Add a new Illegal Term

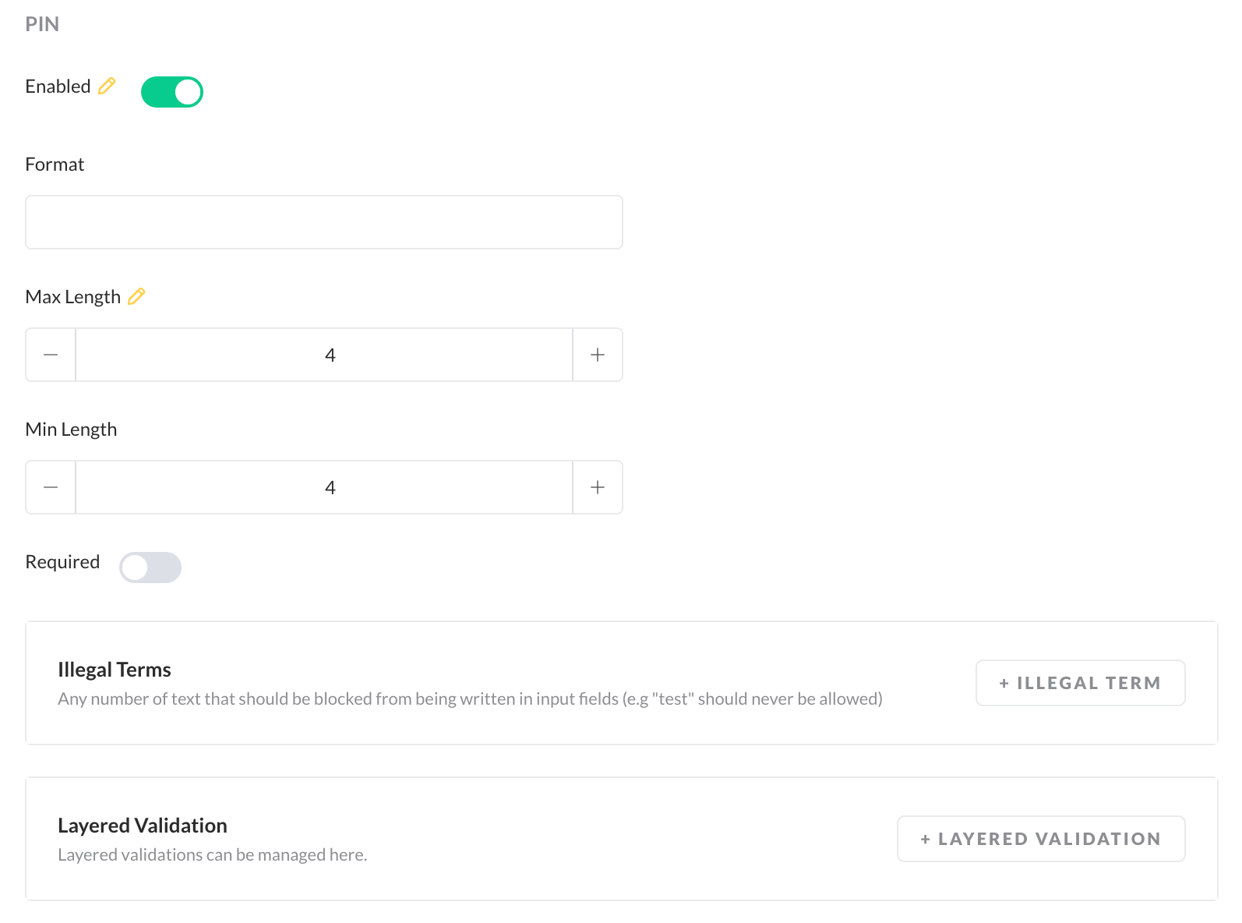coord(1080,683)
